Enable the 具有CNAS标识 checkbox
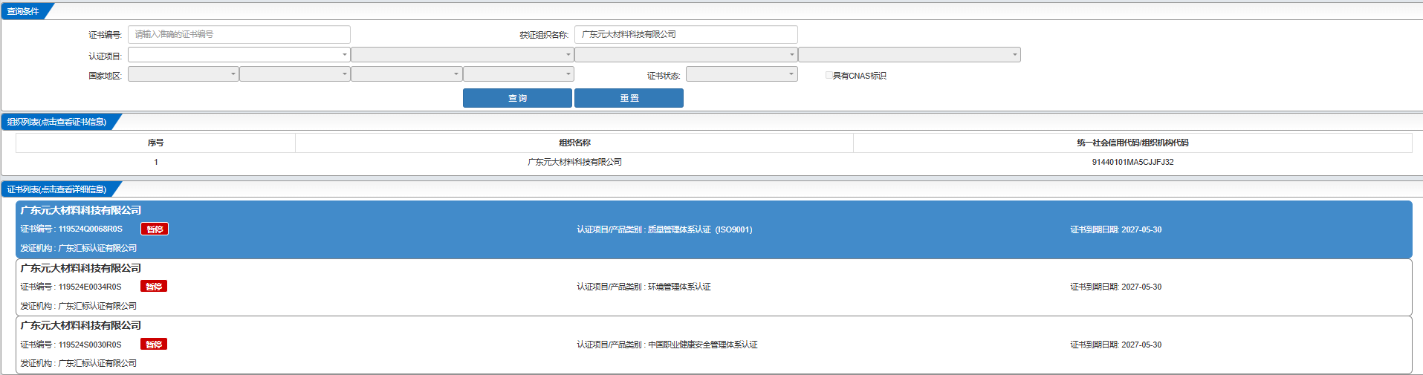1423x375 pixels. [x=829, y=75]
